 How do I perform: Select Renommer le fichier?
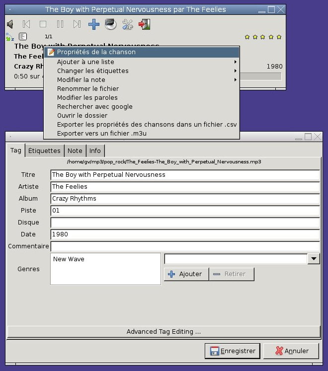[142, 89]
